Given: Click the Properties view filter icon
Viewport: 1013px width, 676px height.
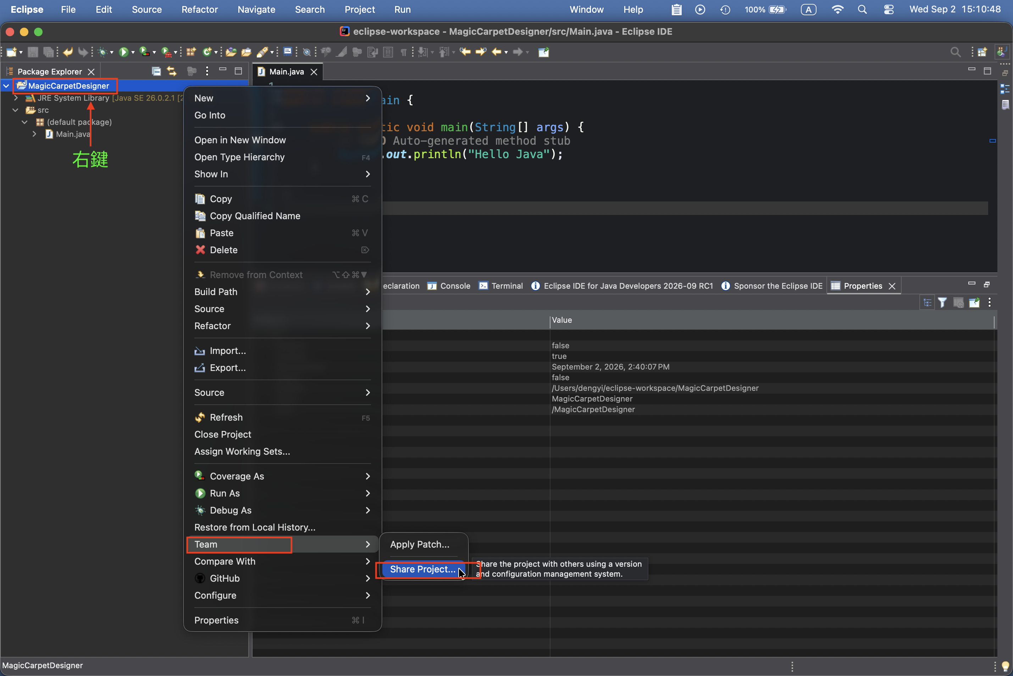Looking at the screenshot, I should (x=943, y=303).
